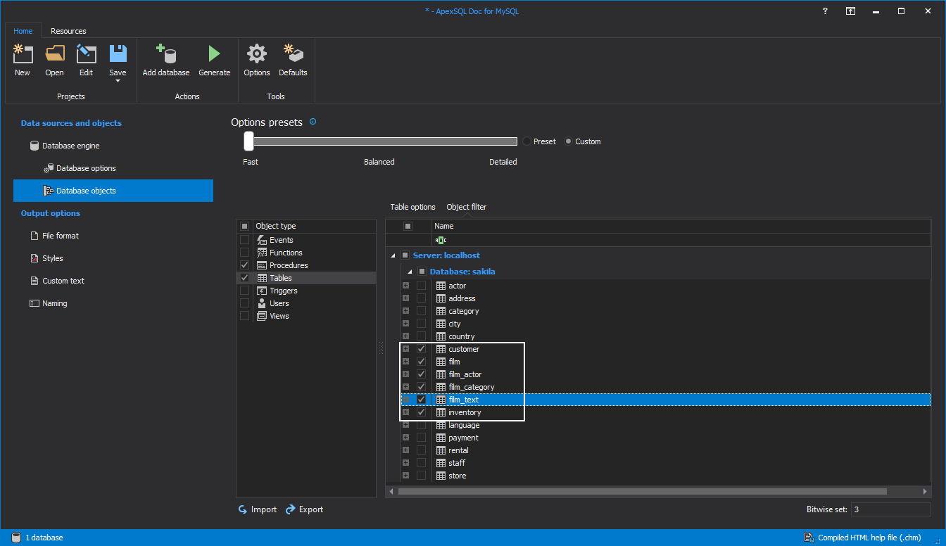Select the film_category table row
Viewport: 946px width, 546px height.
click(x=666, y=387)
